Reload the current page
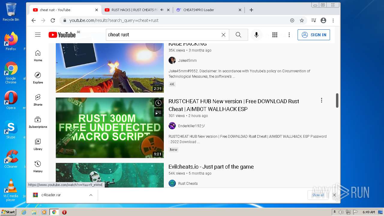This screenshot has height=216, width=384. click(x=53, y=20)
